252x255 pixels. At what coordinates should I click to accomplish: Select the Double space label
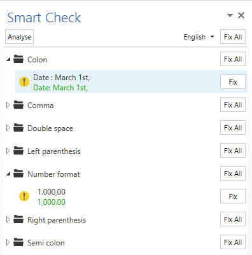tap(50, 128)
